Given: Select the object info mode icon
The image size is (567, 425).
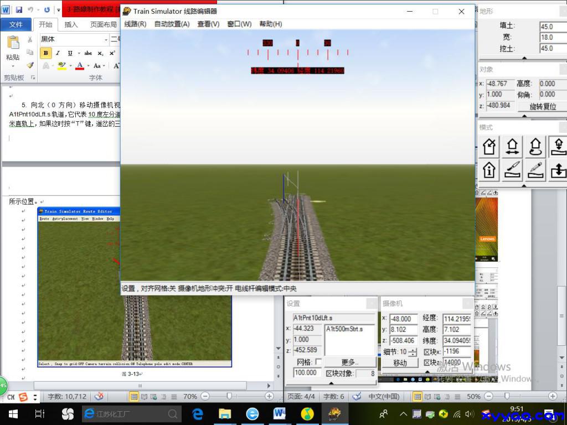Looking at the screenshot, I should [489, 170].
